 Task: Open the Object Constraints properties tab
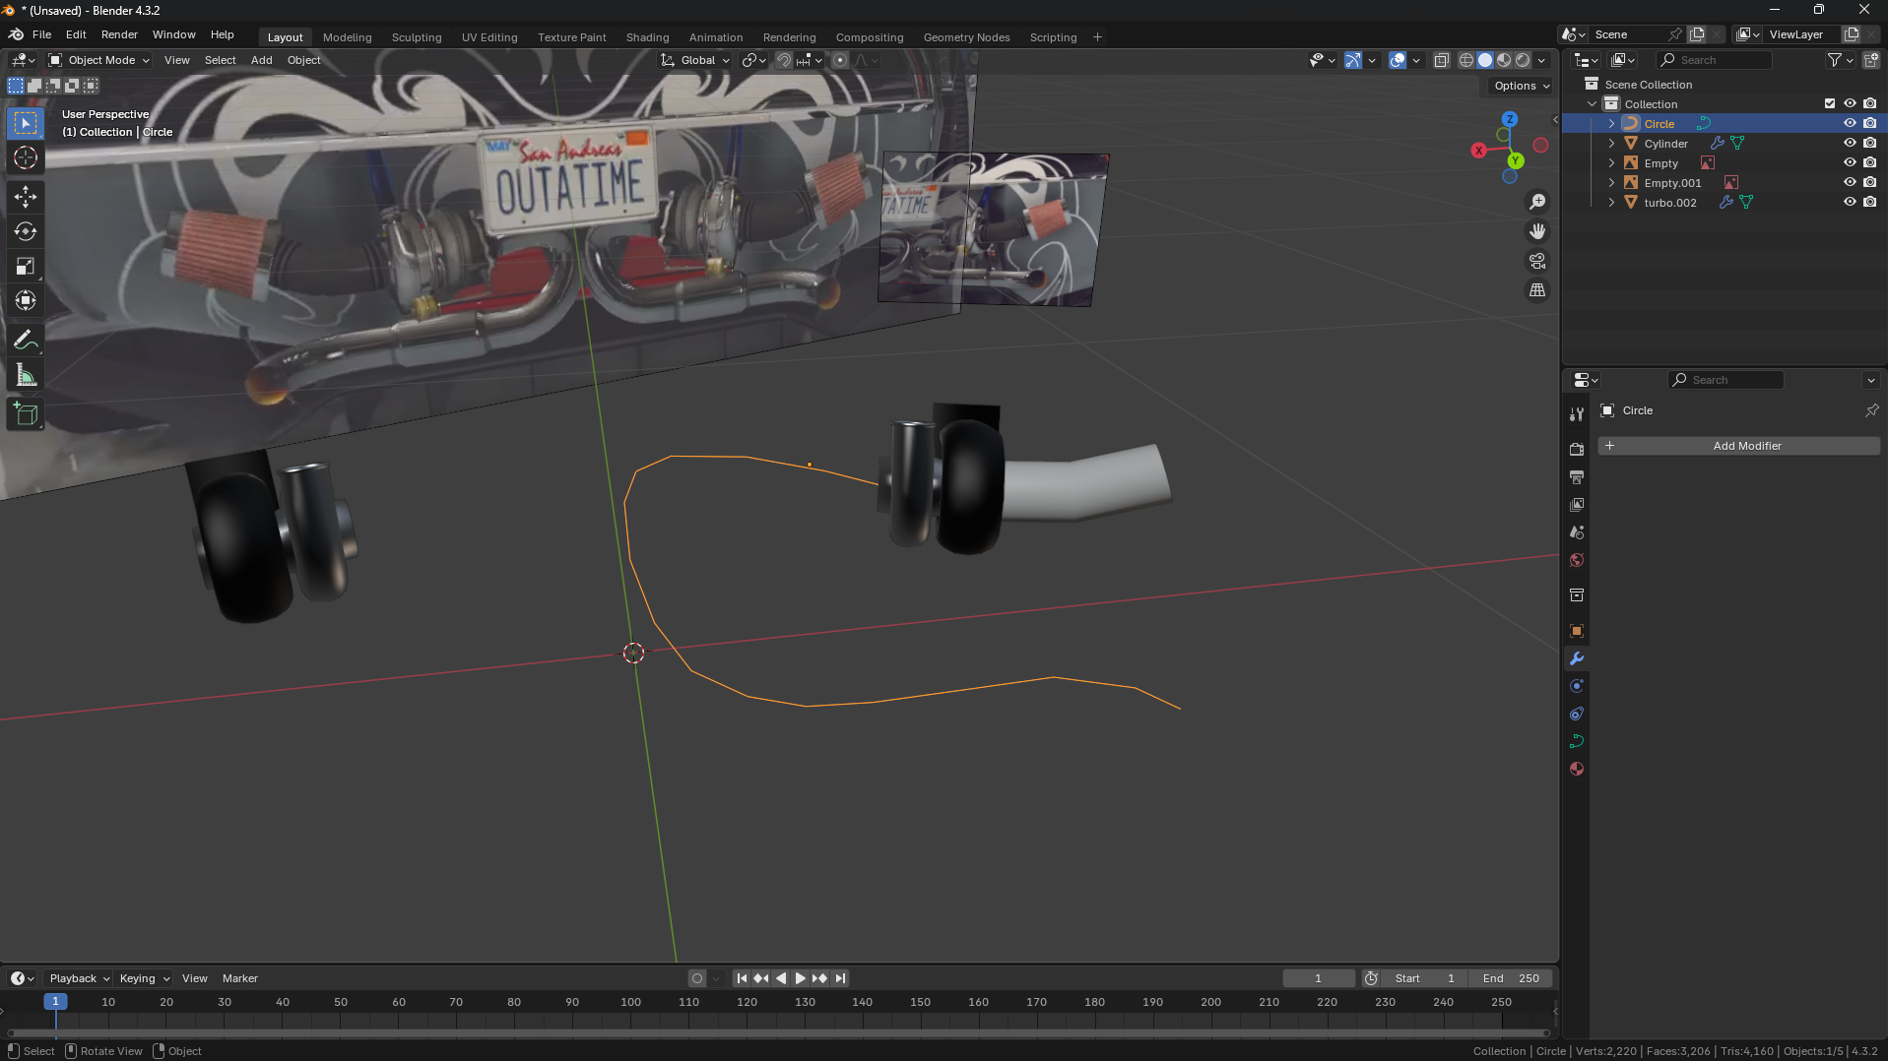click(1577, 714)
